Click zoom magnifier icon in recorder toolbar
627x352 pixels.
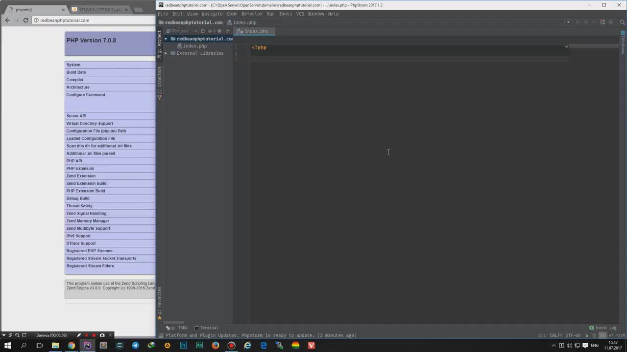coord(17,335)
